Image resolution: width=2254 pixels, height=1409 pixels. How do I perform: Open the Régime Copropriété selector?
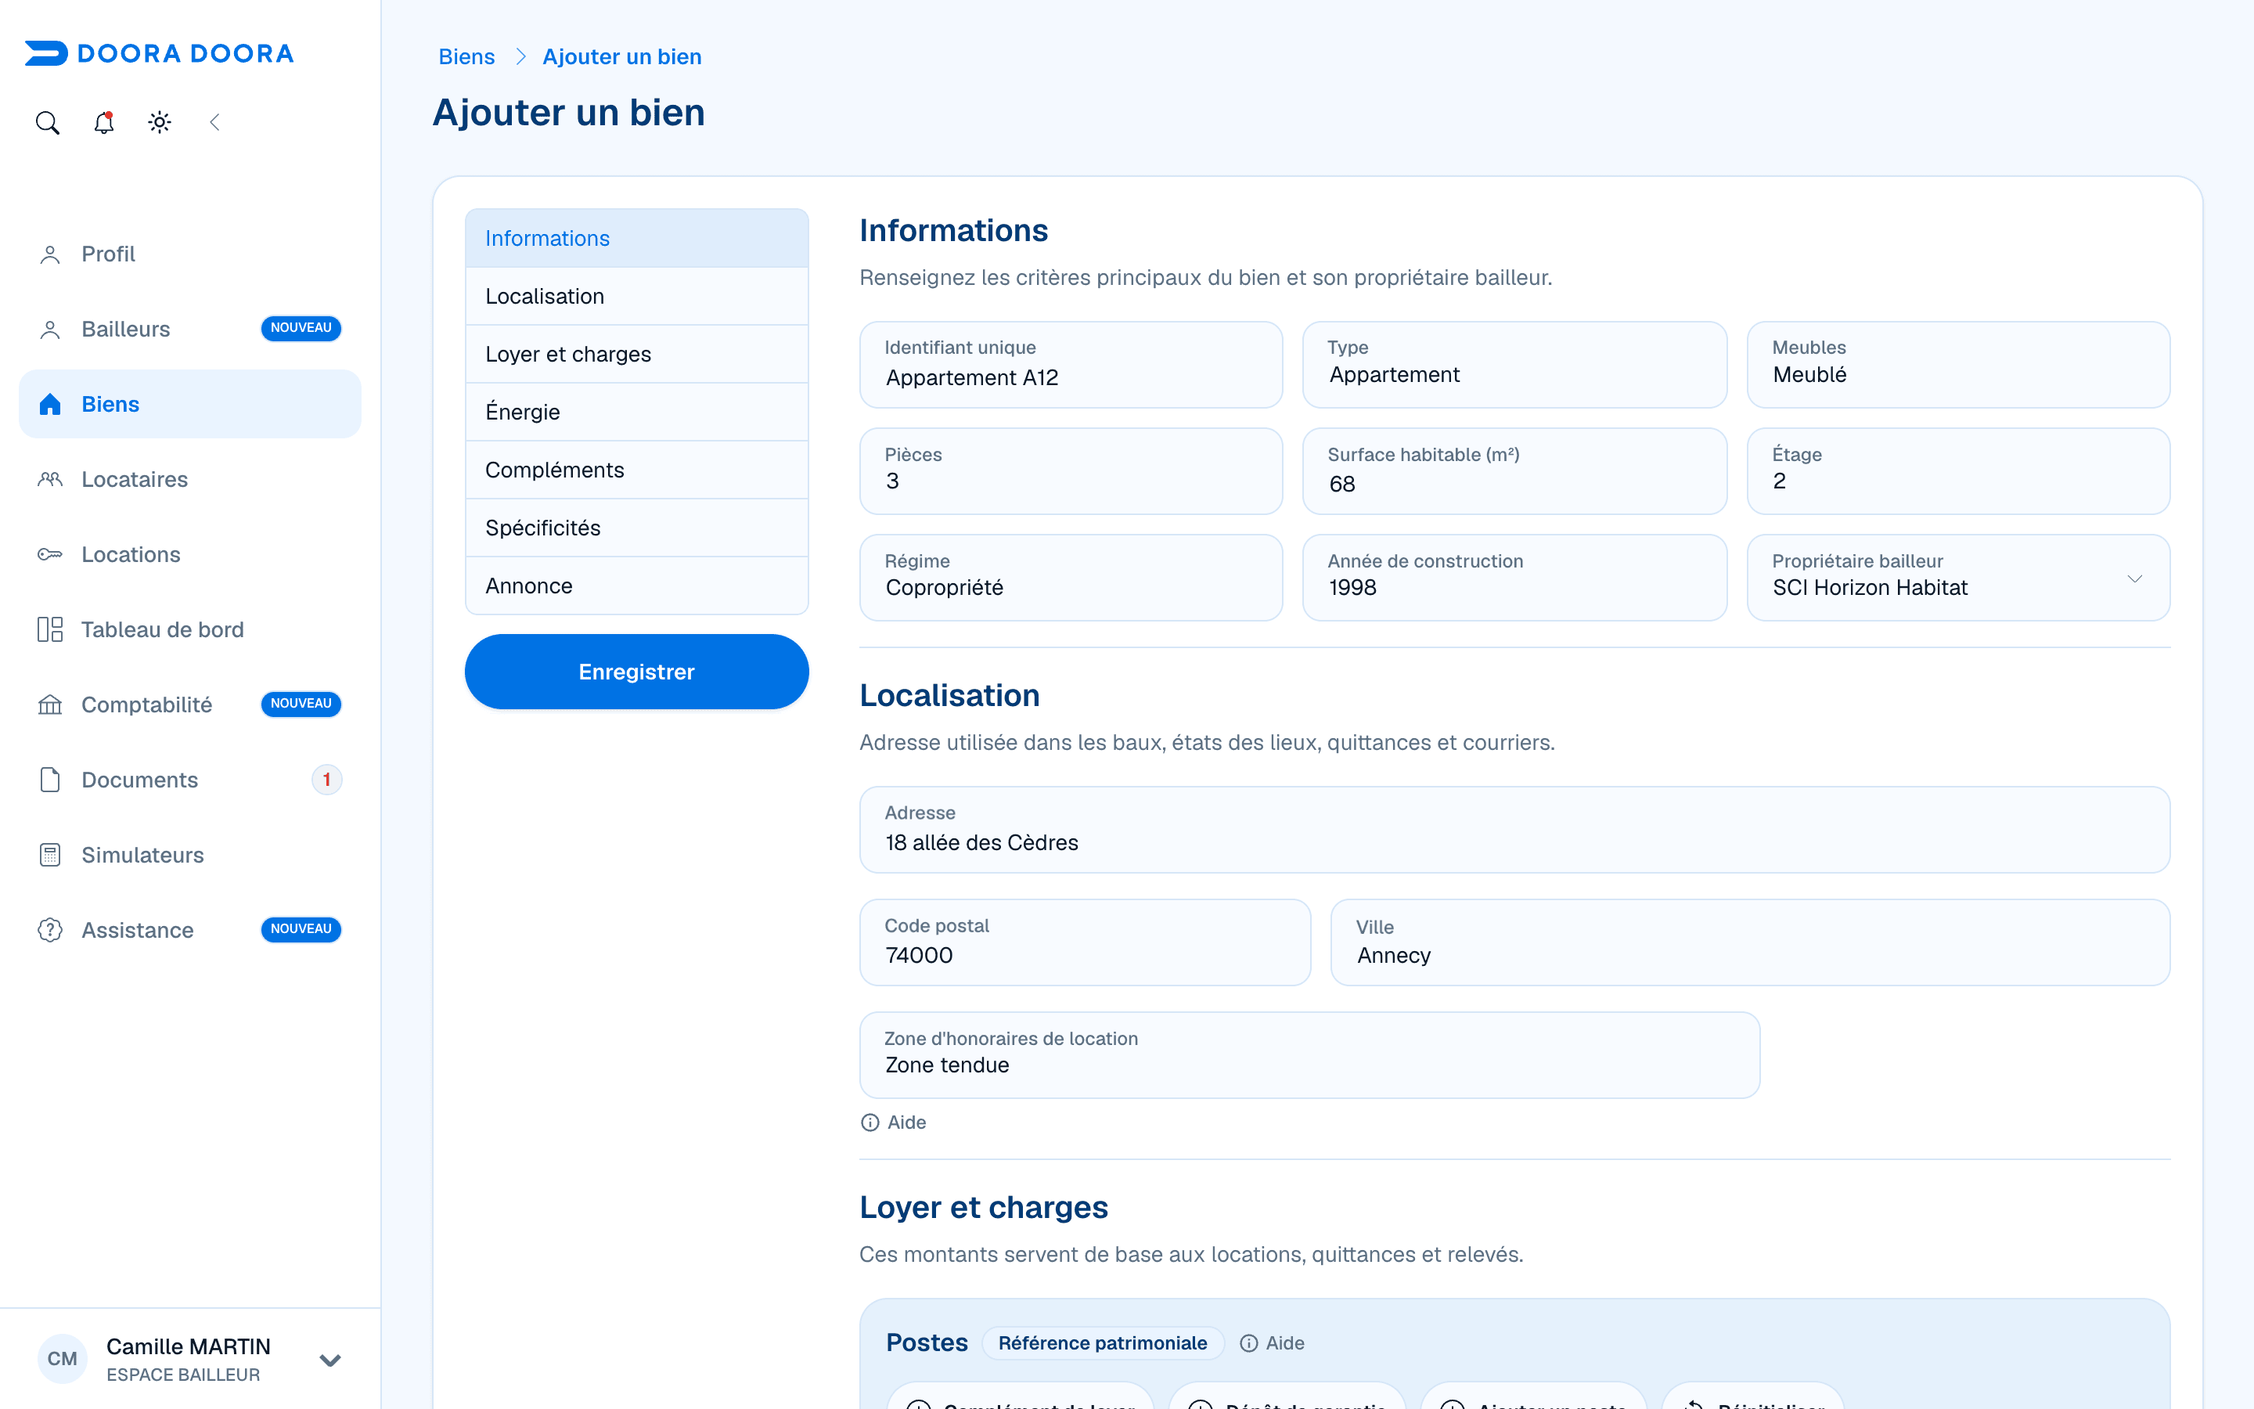[1070, 577]
